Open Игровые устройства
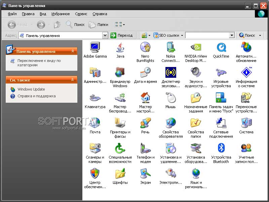 [x=221, y=77]
